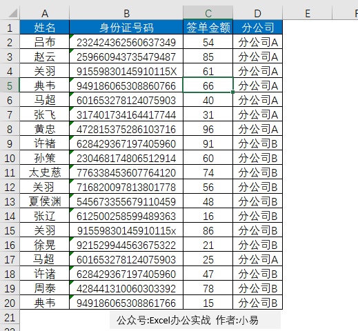358x331 pixels.
Task: Select the 典韦 cell in row 20
Action: click(x=45, y=303)
